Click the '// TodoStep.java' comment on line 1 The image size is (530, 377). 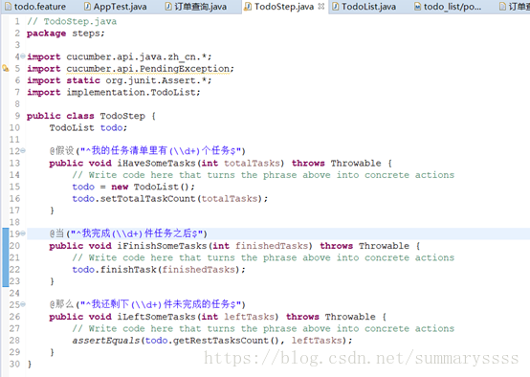click(72, 21)
